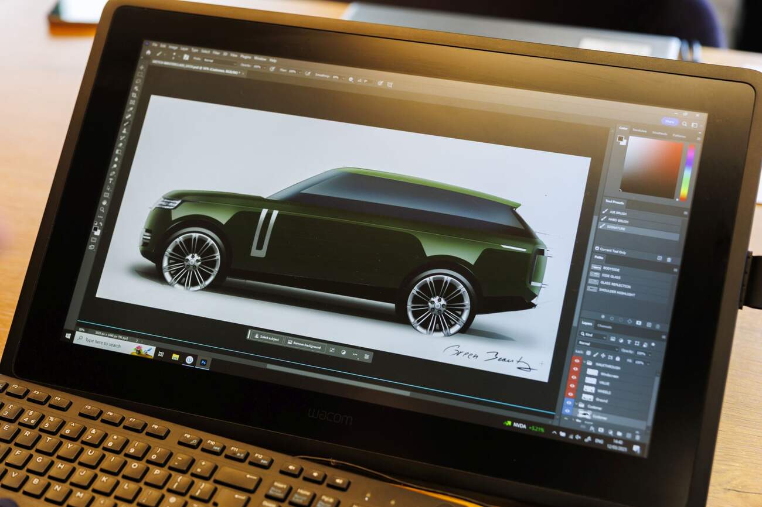
Task: Open Photoshop from the Windows taskbar
Action: pyautogui.click(x=203, y=363)
